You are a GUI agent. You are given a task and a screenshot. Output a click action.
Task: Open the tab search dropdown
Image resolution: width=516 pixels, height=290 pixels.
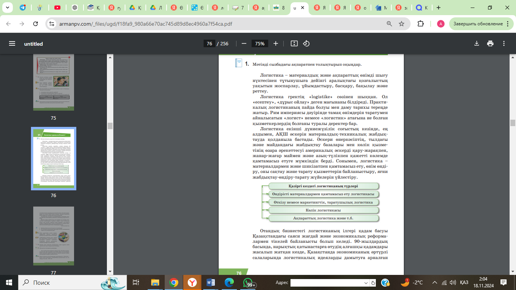click(x=8, y=8)
